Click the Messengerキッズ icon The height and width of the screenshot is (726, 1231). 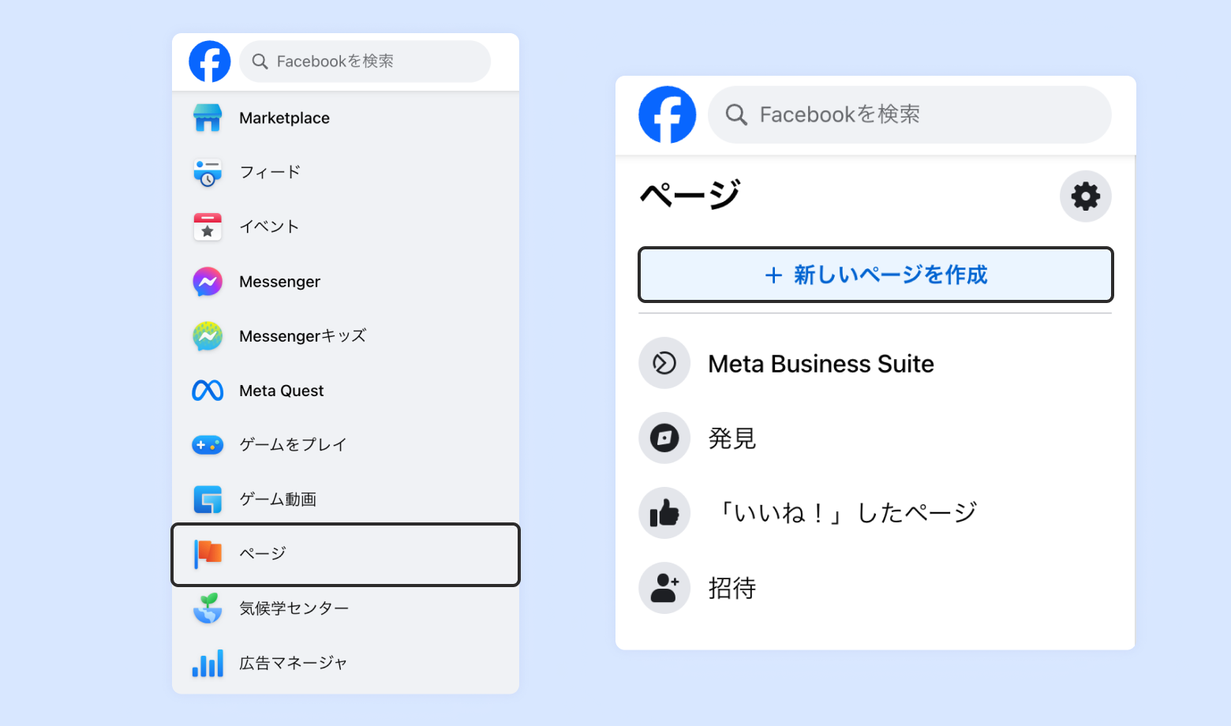208,336
